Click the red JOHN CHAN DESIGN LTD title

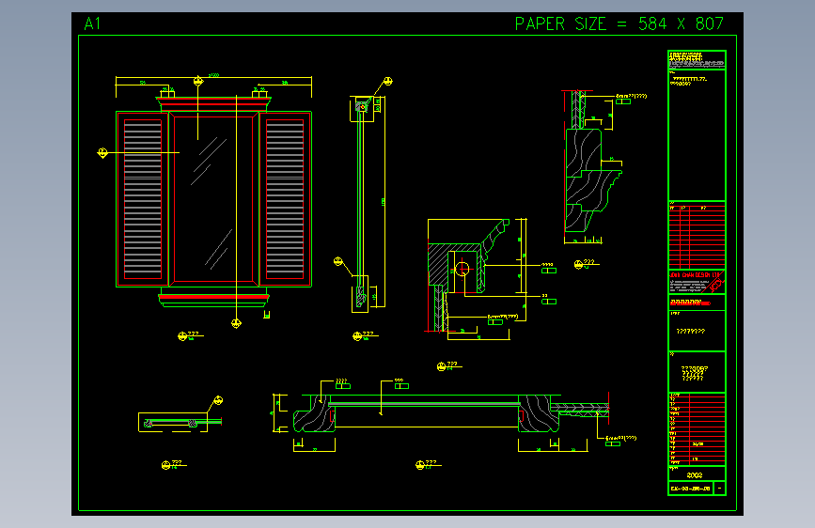click(694, 275)
